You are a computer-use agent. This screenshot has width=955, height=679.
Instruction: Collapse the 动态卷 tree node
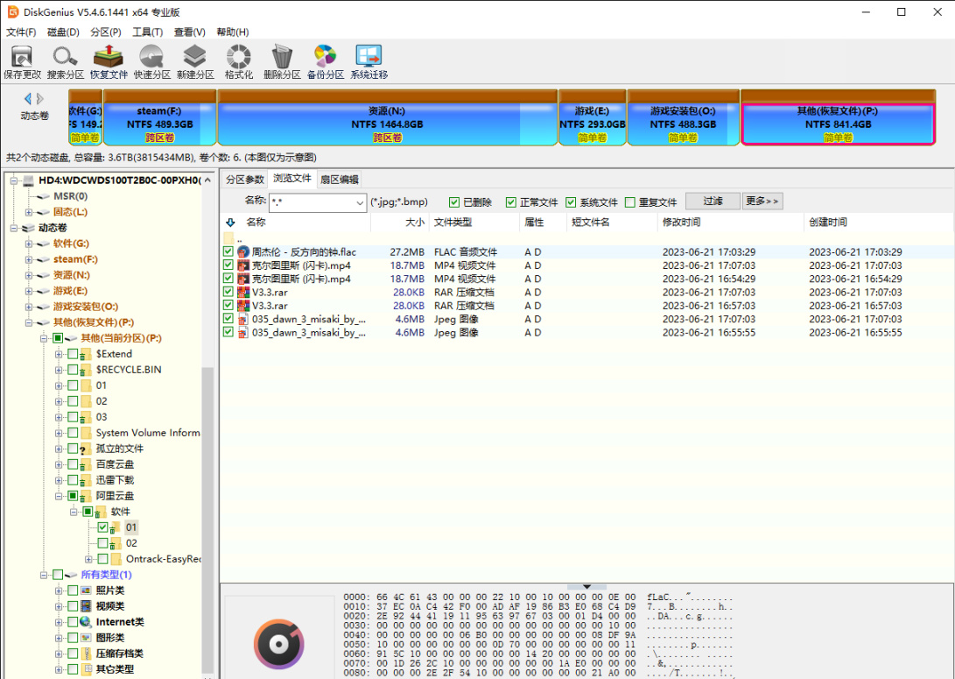13,228
